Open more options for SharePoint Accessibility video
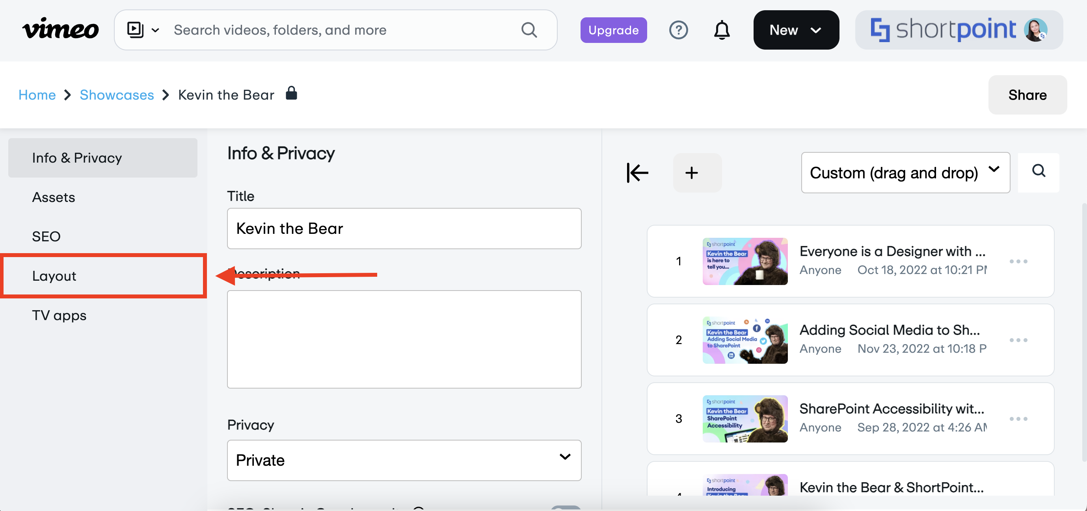Image resolution: width=1087 pixels, height=511 pixels. coord(1018,418)
